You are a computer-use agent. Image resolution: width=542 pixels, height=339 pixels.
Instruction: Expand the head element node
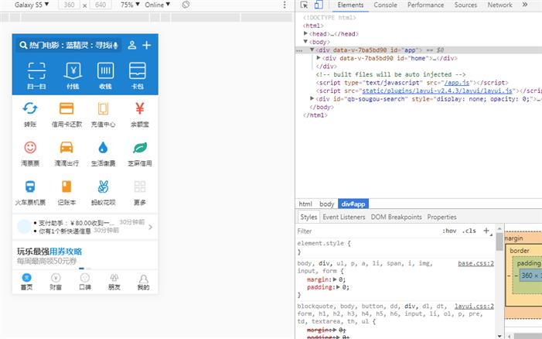tap(305, 33)
